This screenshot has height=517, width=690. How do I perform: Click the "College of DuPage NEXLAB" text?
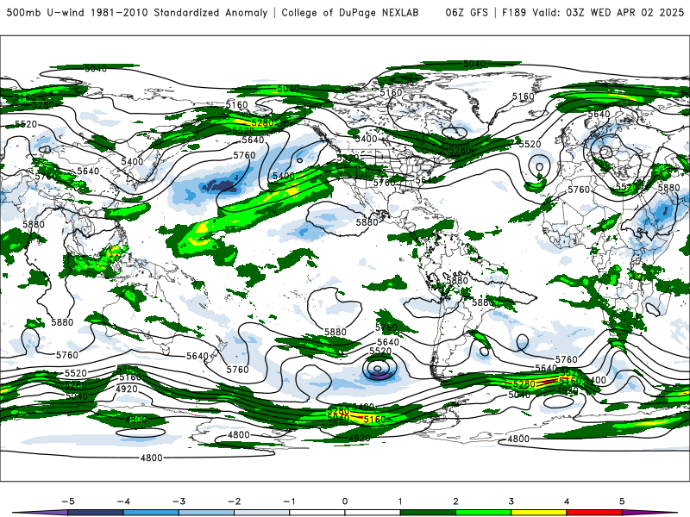(x=350, y=12)
